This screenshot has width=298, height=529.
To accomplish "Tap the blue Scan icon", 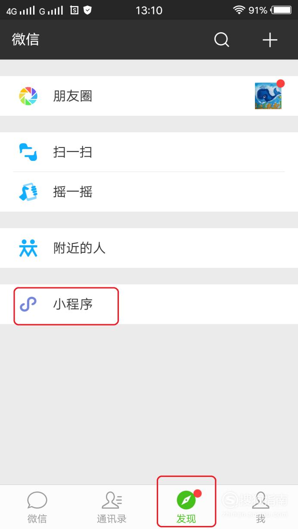I will [28, 152].
